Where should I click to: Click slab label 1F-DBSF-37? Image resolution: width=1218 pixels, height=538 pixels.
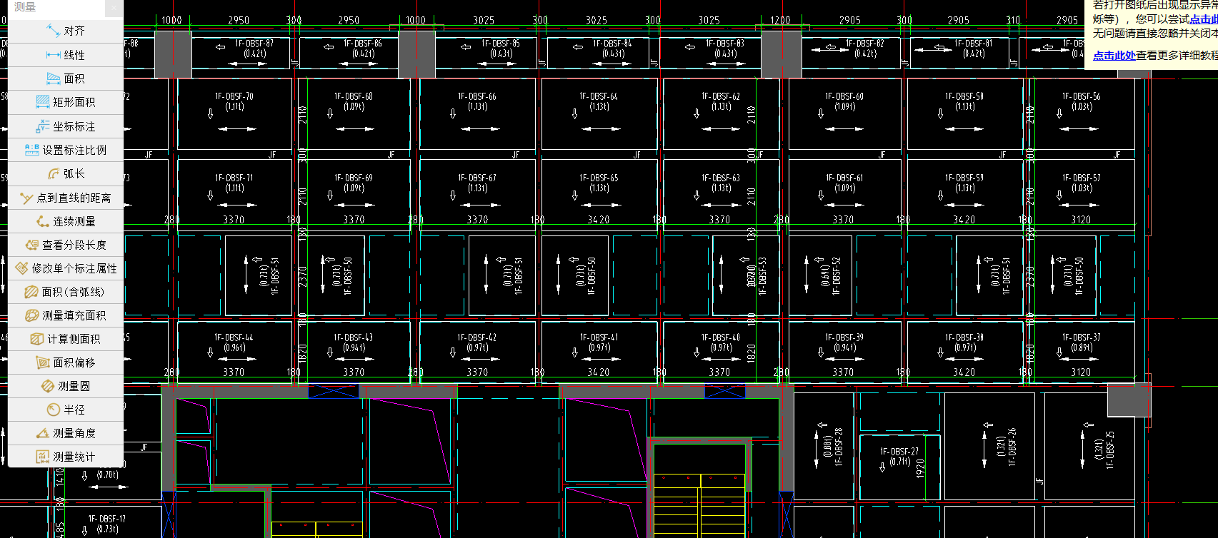pyautogui.click(x=1082, y=337)
